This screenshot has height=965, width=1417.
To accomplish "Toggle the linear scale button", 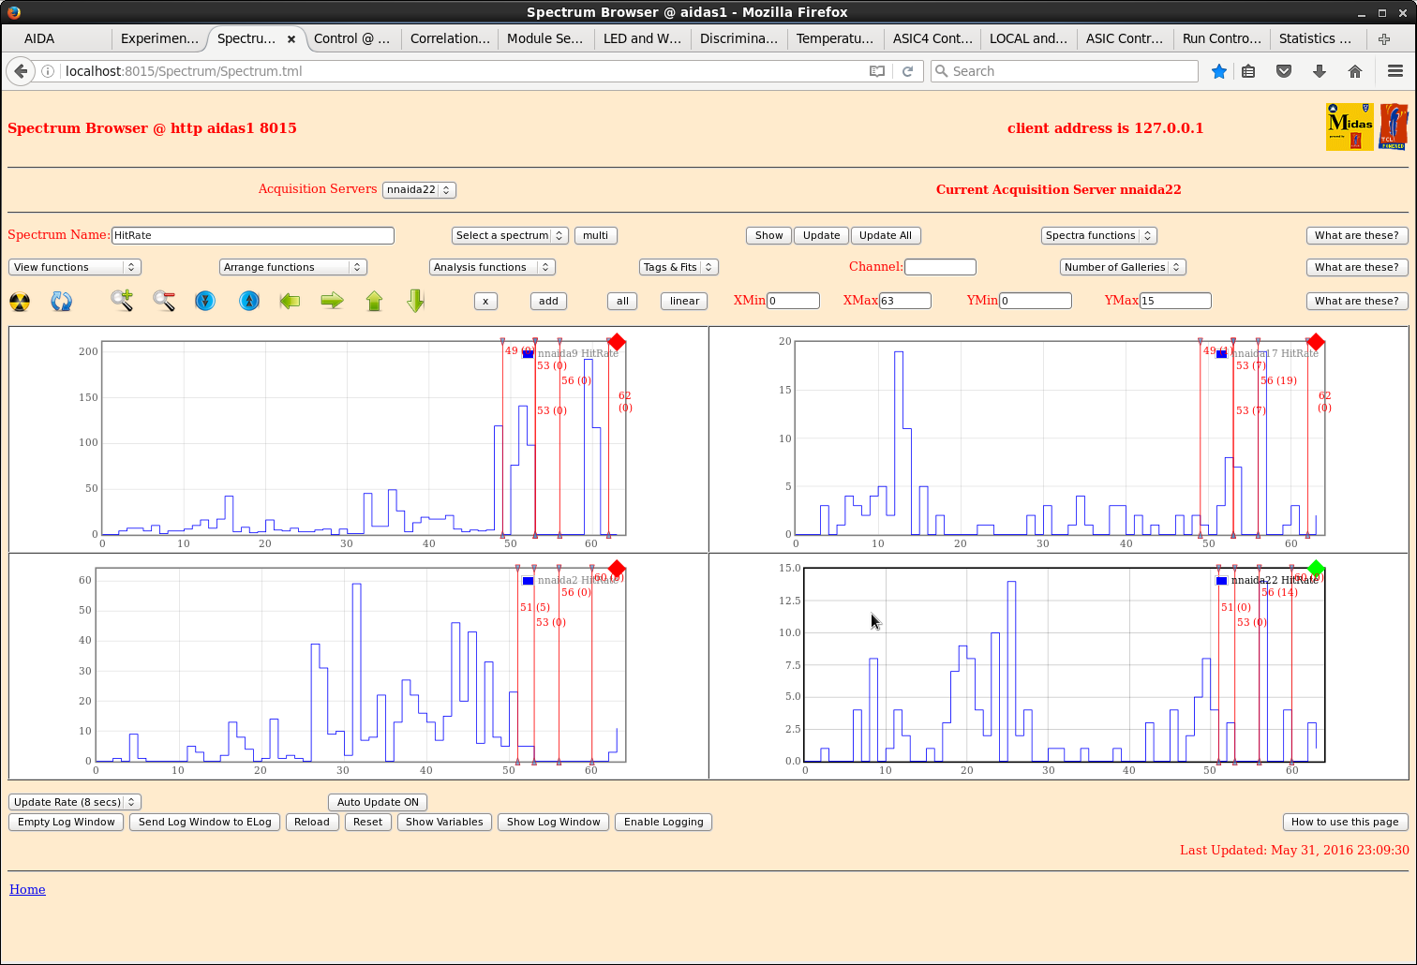I will point(684,301).
